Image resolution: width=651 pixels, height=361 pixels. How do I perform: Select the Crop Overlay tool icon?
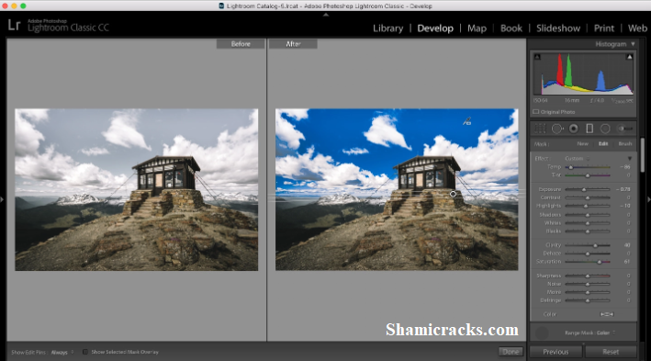540,129
